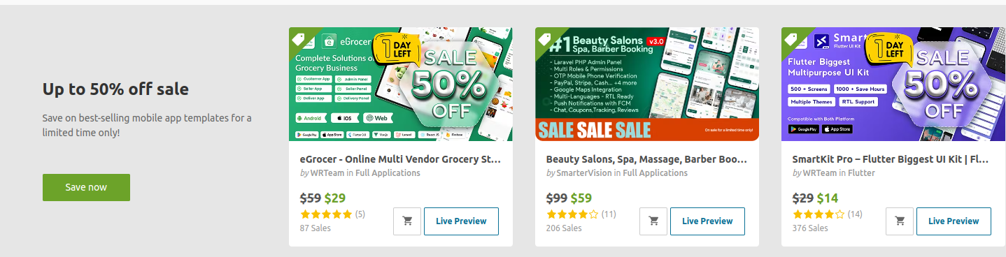Open the Full Applications category under eGrocer
This screenshot has height=257, width=1006.
point(388,173)
